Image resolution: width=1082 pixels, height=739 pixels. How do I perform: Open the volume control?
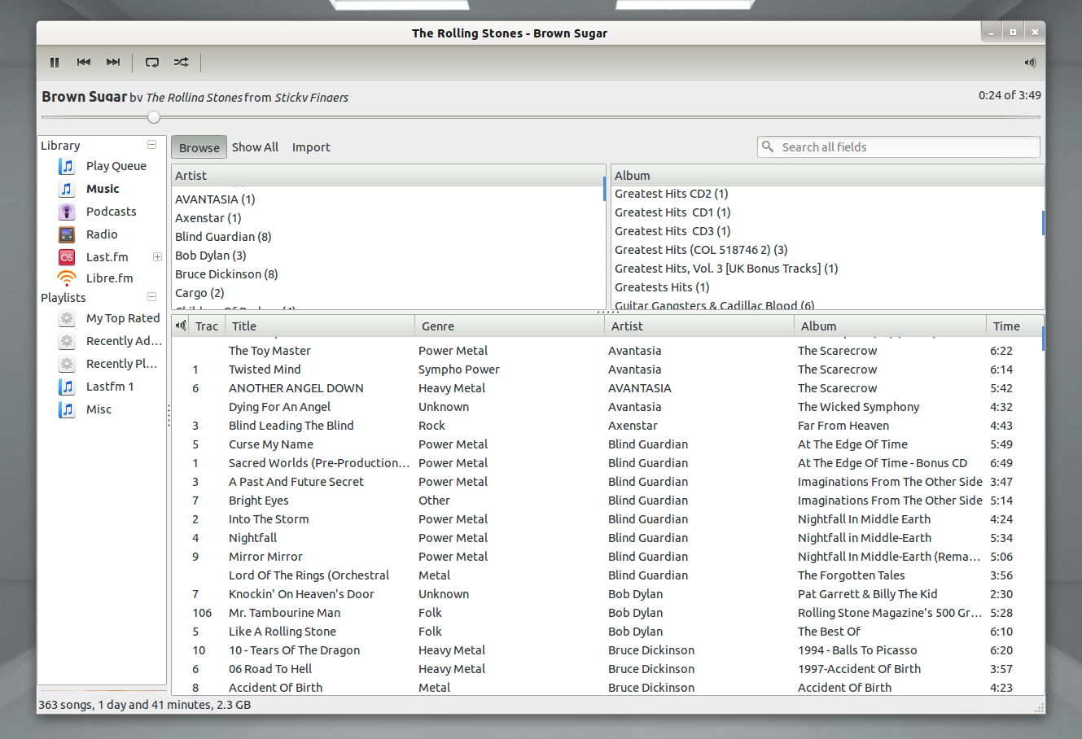pos(1030,63)
